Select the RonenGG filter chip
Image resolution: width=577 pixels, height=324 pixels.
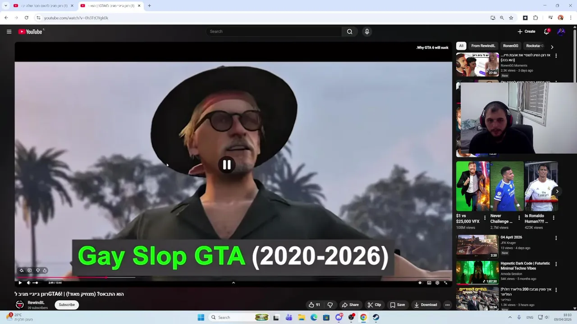[x=511, y=46]
